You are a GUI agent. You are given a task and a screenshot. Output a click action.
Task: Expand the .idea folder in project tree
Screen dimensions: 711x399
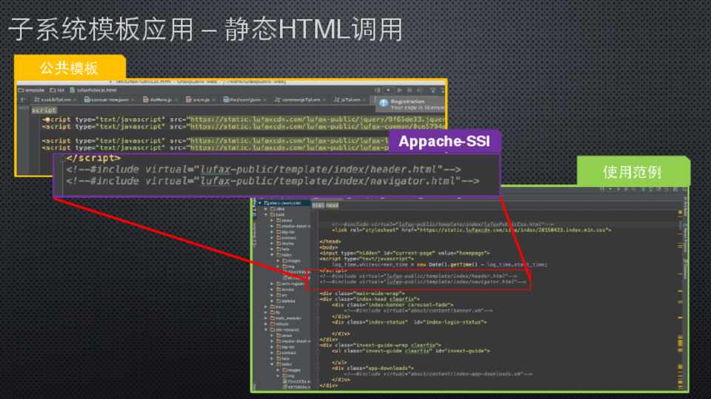pos(267,208)
